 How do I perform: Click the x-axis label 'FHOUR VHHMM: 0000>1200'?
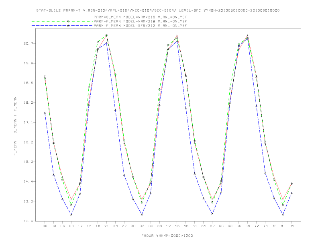[x=167, y=236]
